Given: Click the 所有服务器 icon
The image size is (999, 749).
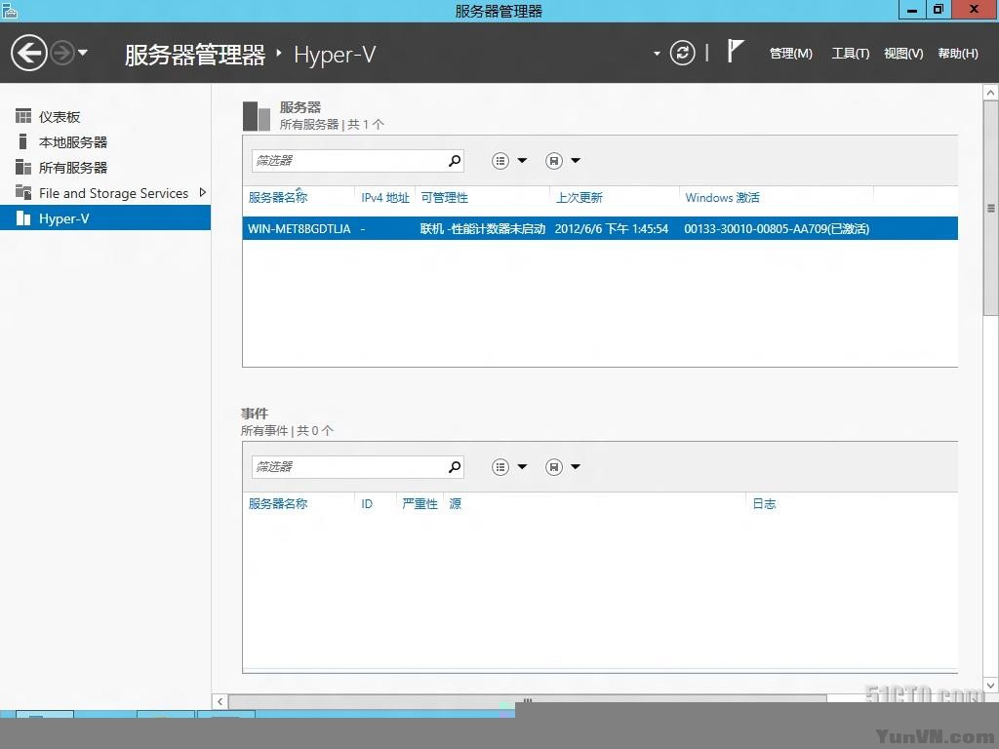Looking at the screenshot, I should point(23,167).
